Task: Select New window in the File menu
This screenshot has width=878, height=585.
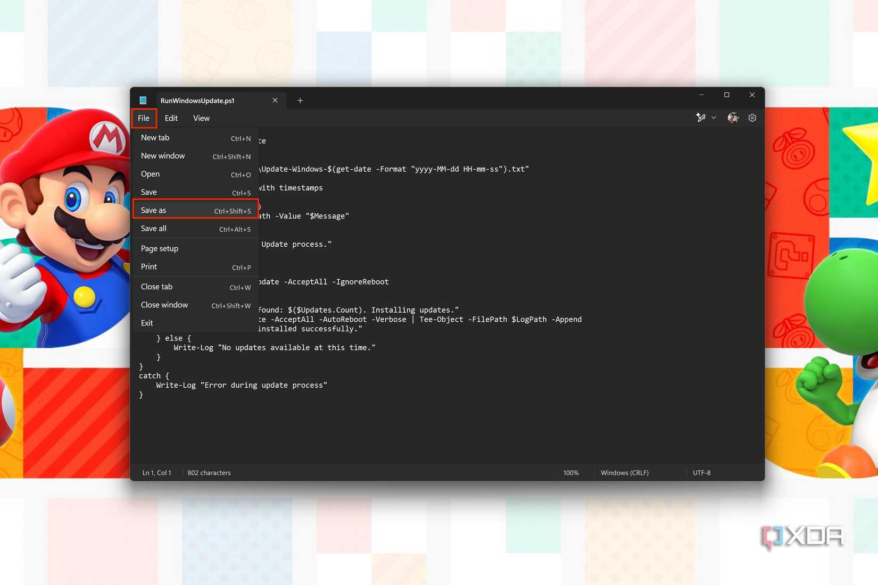Action: click(163, 156)
